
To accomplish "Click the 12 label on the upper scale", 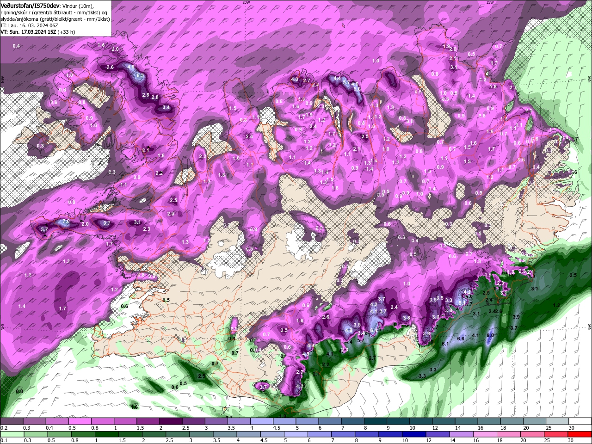I will coord(435,428).
